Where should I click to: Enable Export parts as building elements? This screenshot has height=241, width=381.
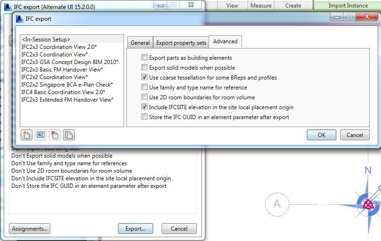click(x=144, y=57)
